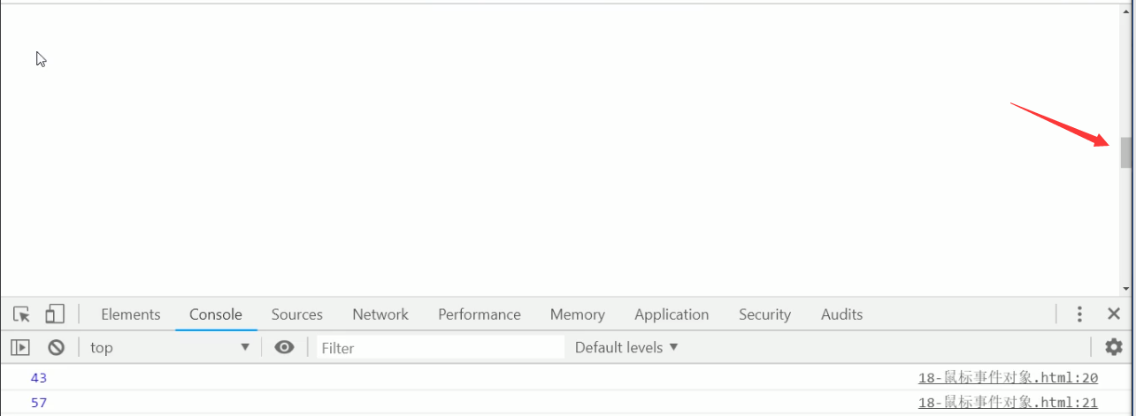This screenshot has height=416, width=1136.
Task: Focus the console Filter input field
Action: click(441, 347)
